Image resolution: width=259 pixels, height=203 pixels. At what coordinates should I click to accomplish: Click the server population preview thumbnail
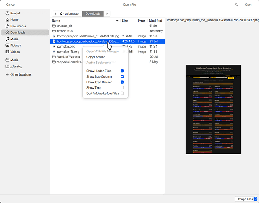[x=213, y=110]
